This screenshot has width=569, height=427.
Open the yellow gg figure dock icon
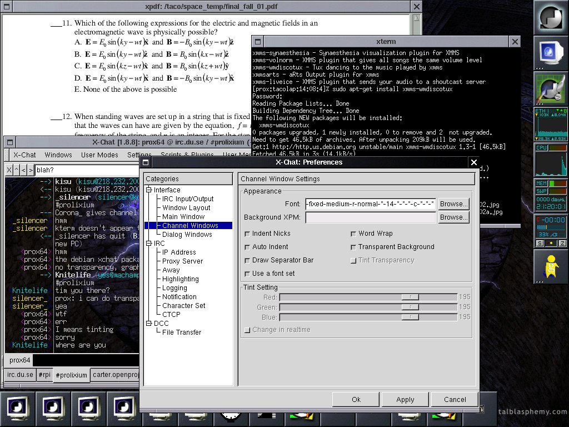tap(551, 266)
